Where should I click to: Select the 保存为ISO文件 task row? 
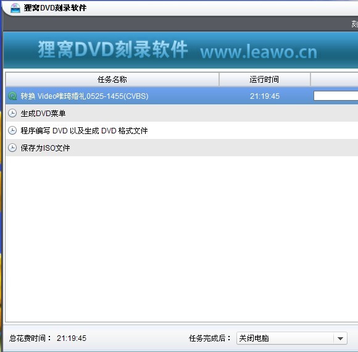[x=181, y=148]
